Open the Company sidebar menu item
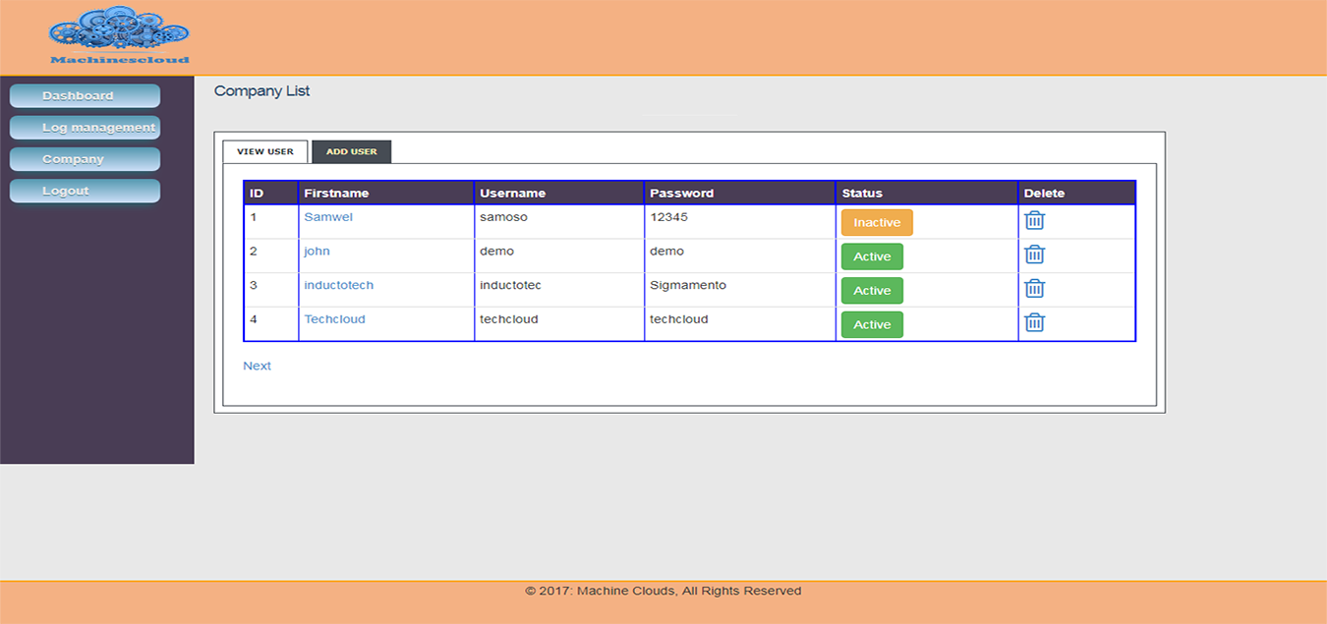The image size is (1327, 624). (85, 159)
